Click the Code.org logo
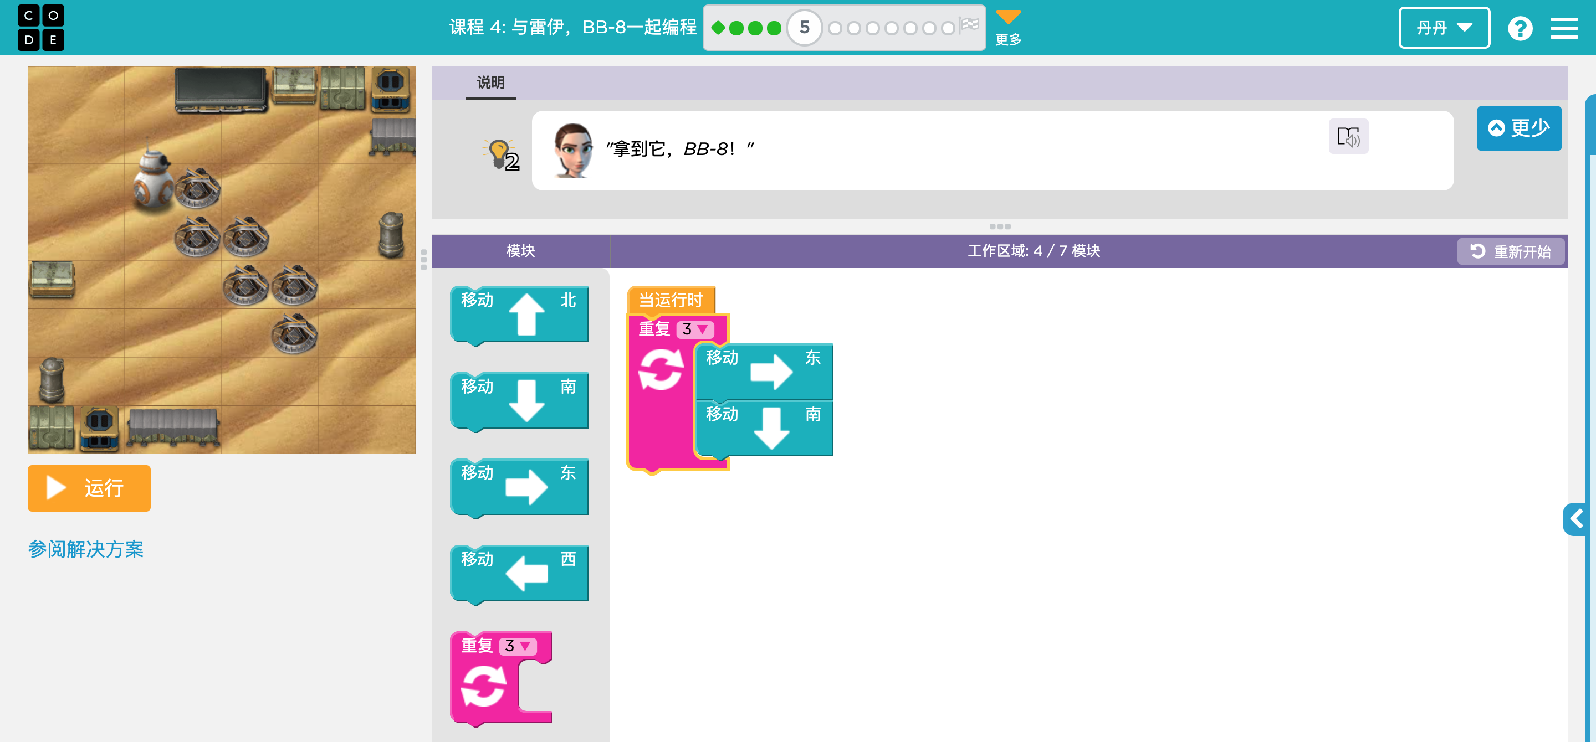The width and height of the screenshot is (1596, 742). tap(41, 28)
